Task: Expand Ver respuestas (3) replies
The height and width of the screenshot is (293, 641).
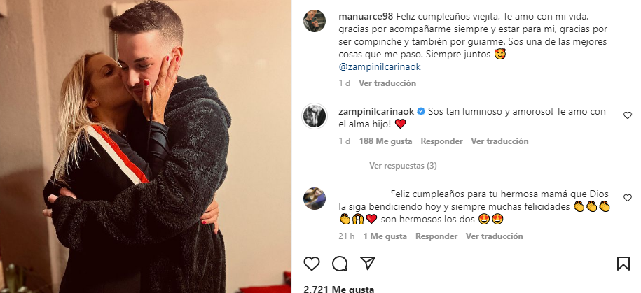Action: (403, 166)
